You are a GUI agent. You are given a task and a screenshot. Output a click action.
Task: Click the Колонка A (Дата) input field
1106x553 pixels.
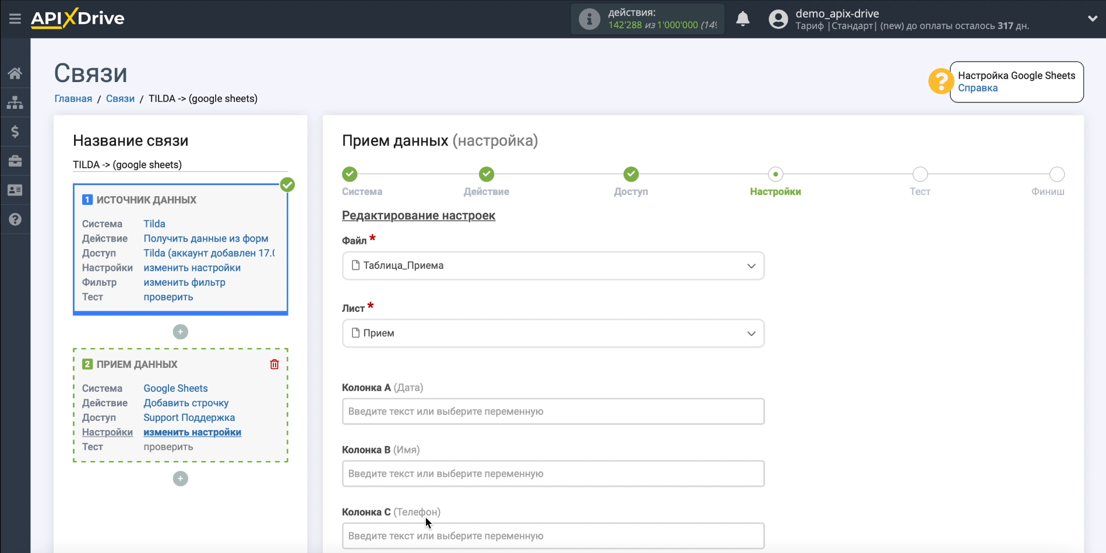coord(552,412)
